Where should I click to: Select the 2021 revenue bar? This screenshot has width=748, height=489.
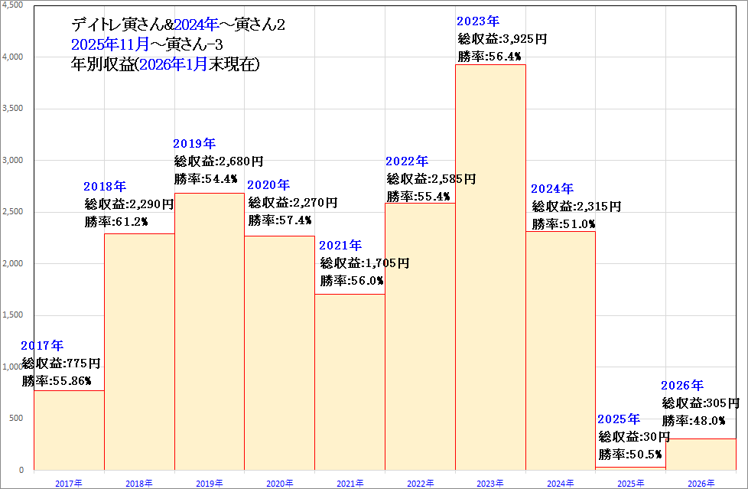point(350,381)
